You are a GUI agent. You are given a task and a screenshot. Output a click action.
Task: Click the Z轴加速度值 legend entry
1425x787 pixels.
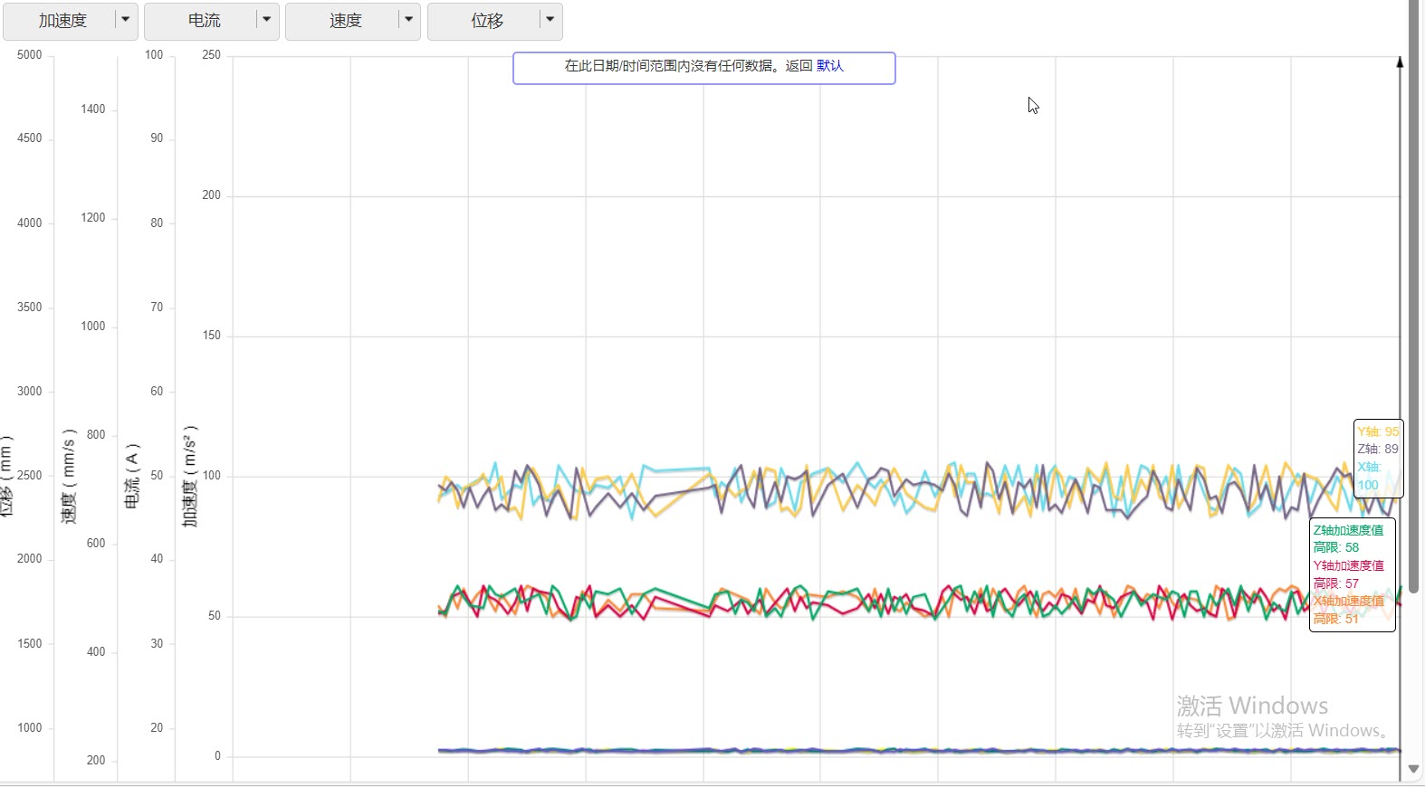coord(1348,530)
